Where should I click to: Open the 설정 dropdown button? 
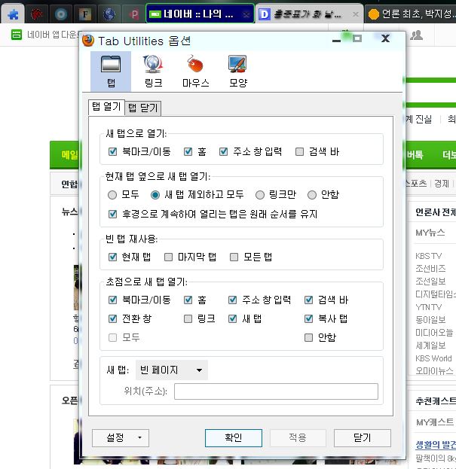pos(121,438)
